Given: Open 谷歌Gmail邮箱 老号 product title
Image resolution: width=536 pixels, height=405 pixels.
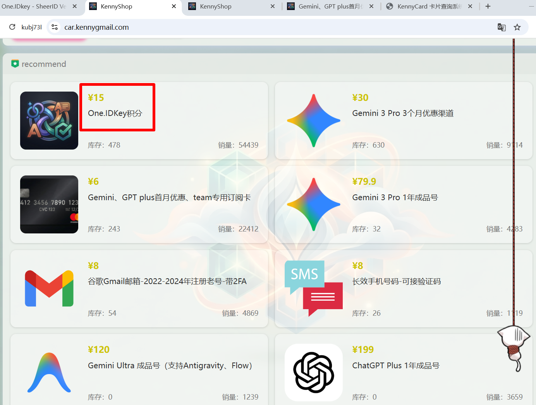Looking at the screenshot, I should pos(167,281).
